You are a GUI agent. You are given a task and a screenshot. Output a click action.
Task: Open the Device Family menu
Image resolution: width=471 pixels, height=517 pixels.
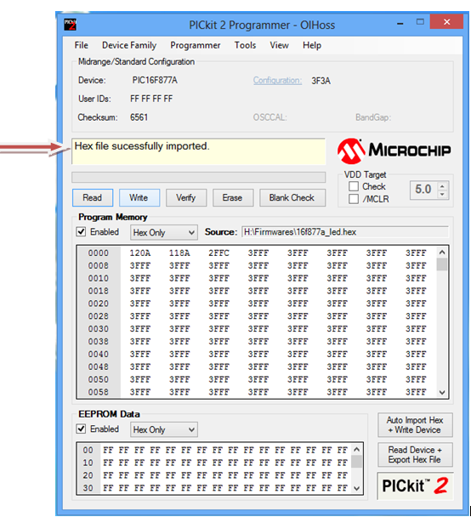129,45
